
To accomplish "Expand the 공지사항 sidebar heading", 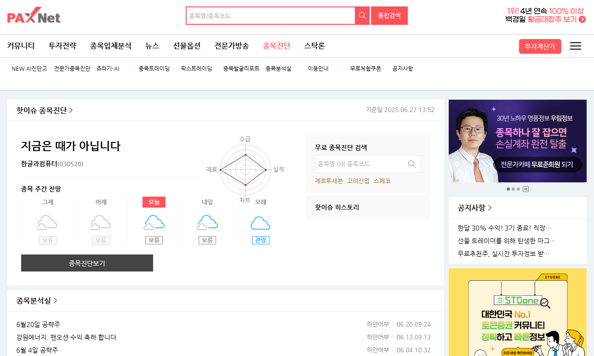I will tap(475, 208).
